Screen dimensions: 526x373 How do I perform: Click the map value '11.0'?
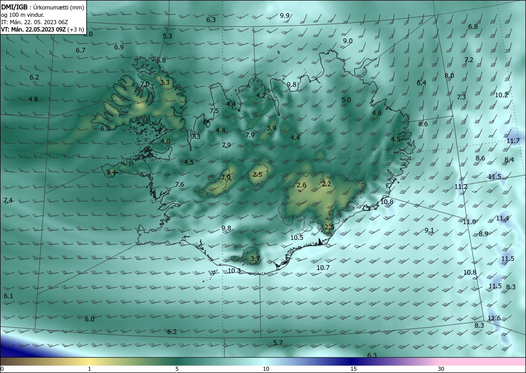(x=469, y=221)
